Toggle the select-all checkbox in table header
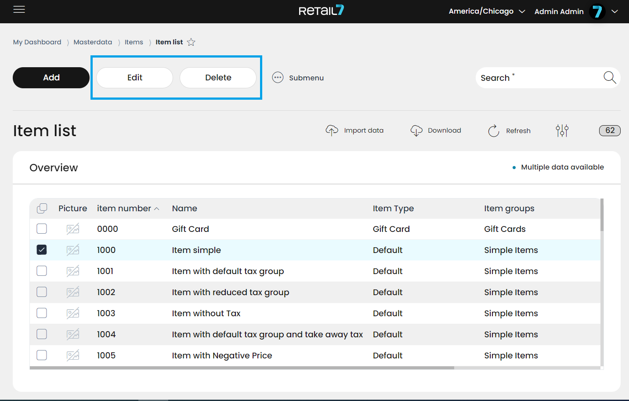Screen dimensions: 629x401 (42, 208)
